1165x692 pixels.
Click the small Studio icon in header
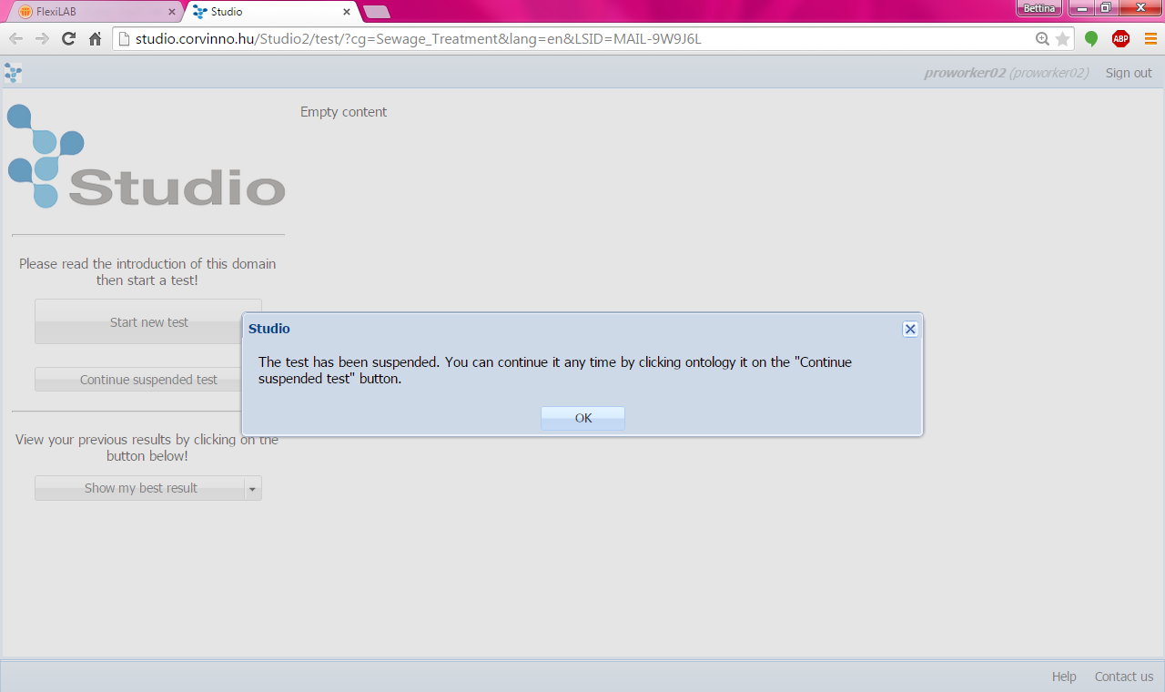13,73
